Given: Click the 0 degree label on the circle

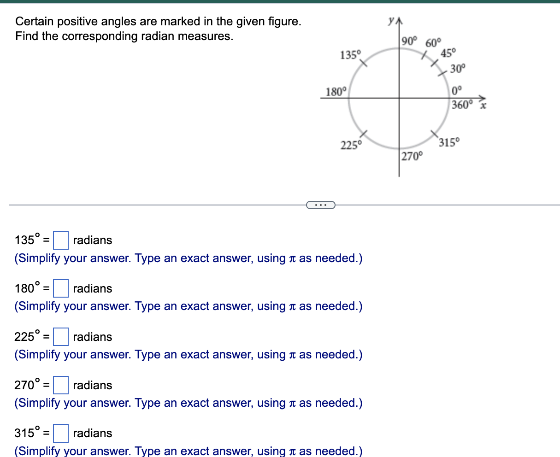Looking at the screenshot, I should coord(456,90).
